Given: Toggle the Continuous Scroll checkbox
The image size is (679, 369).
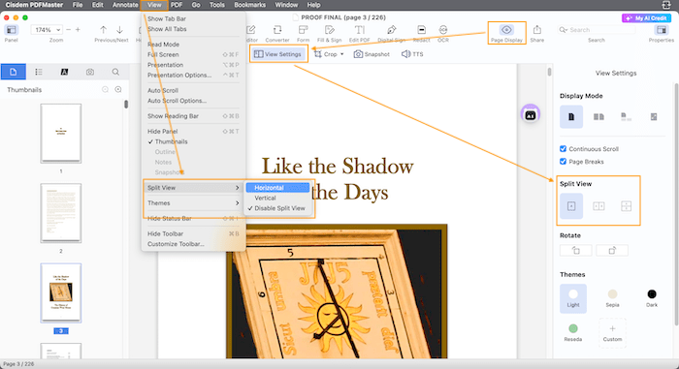Looking at the screenshot, I should [x=563, y=149].
